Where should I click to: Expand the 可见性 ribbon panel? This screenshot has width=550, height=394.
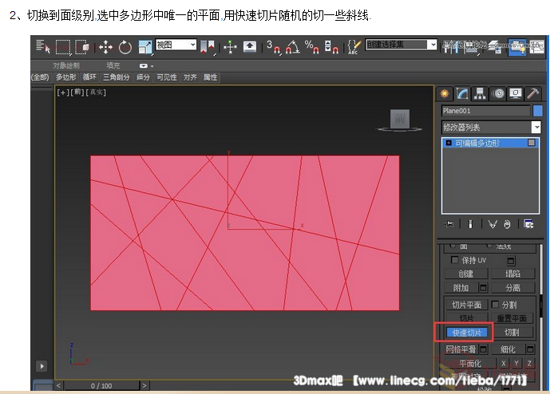[x=167, y=77]
